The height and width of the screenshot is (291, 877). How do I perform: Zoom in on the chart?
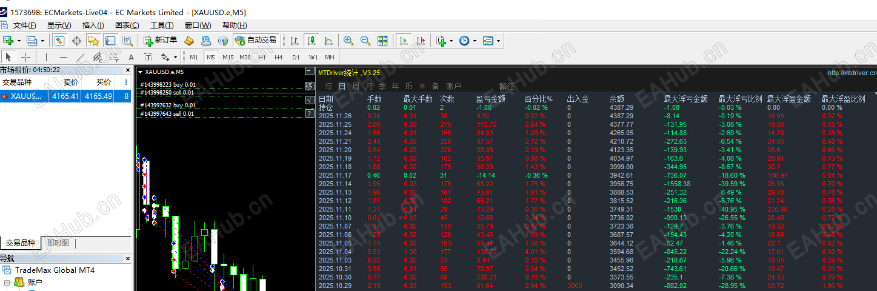(348, 41)
